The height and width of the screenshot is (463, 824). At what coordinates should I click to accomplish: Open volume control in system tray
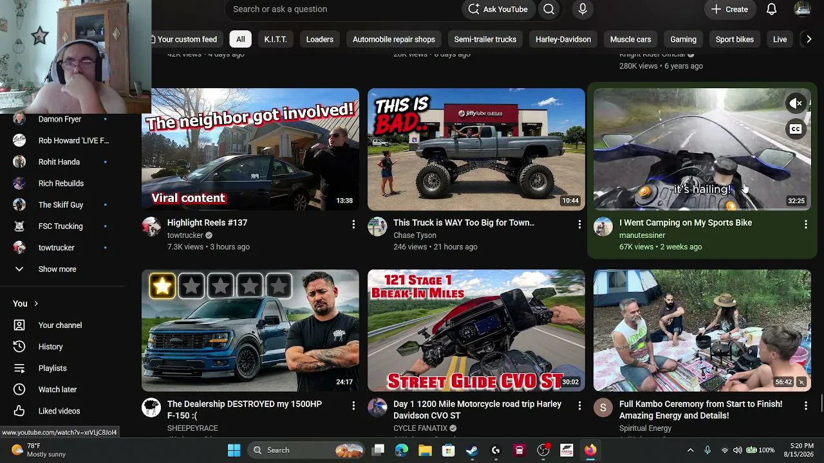(738, 450)
